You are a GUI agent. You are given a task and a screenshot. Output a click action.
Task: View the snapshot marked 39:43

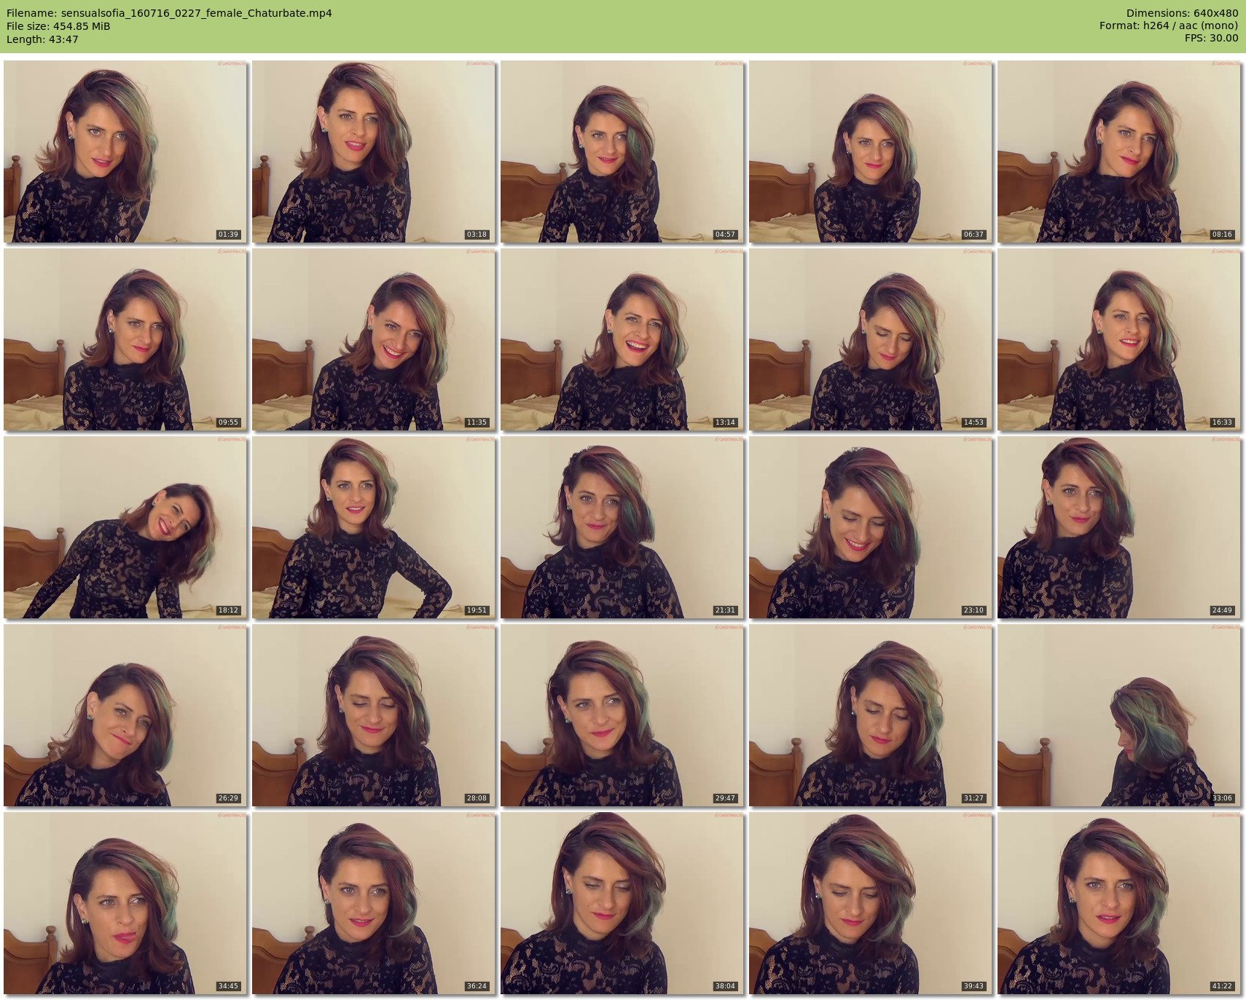click(871, 903)
